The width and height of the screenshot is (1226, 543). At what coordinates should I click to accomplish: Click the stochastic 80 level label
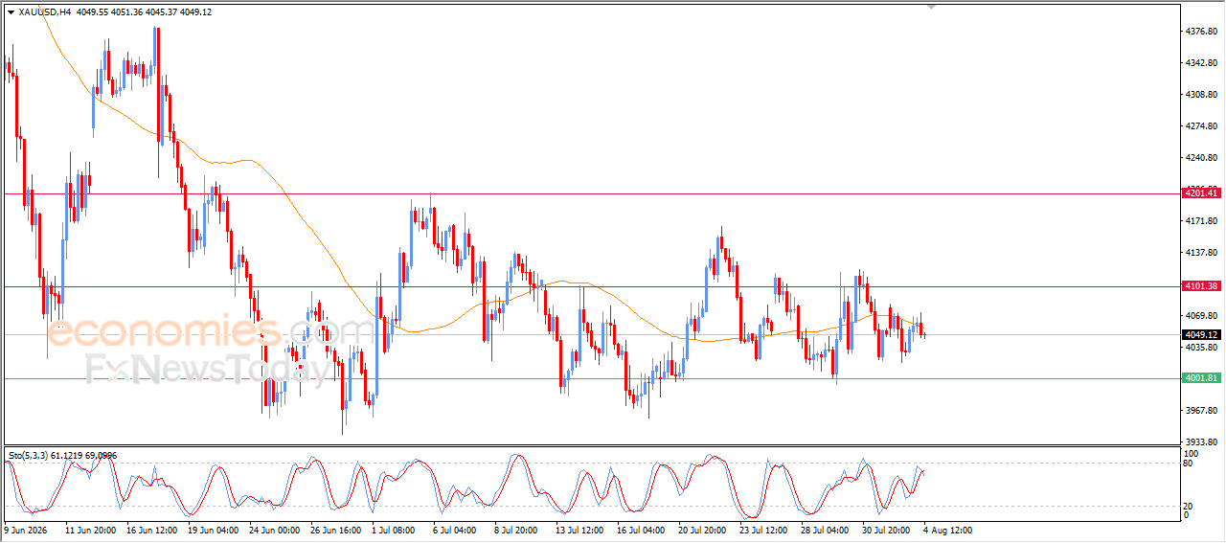(x=1190, y=464)
